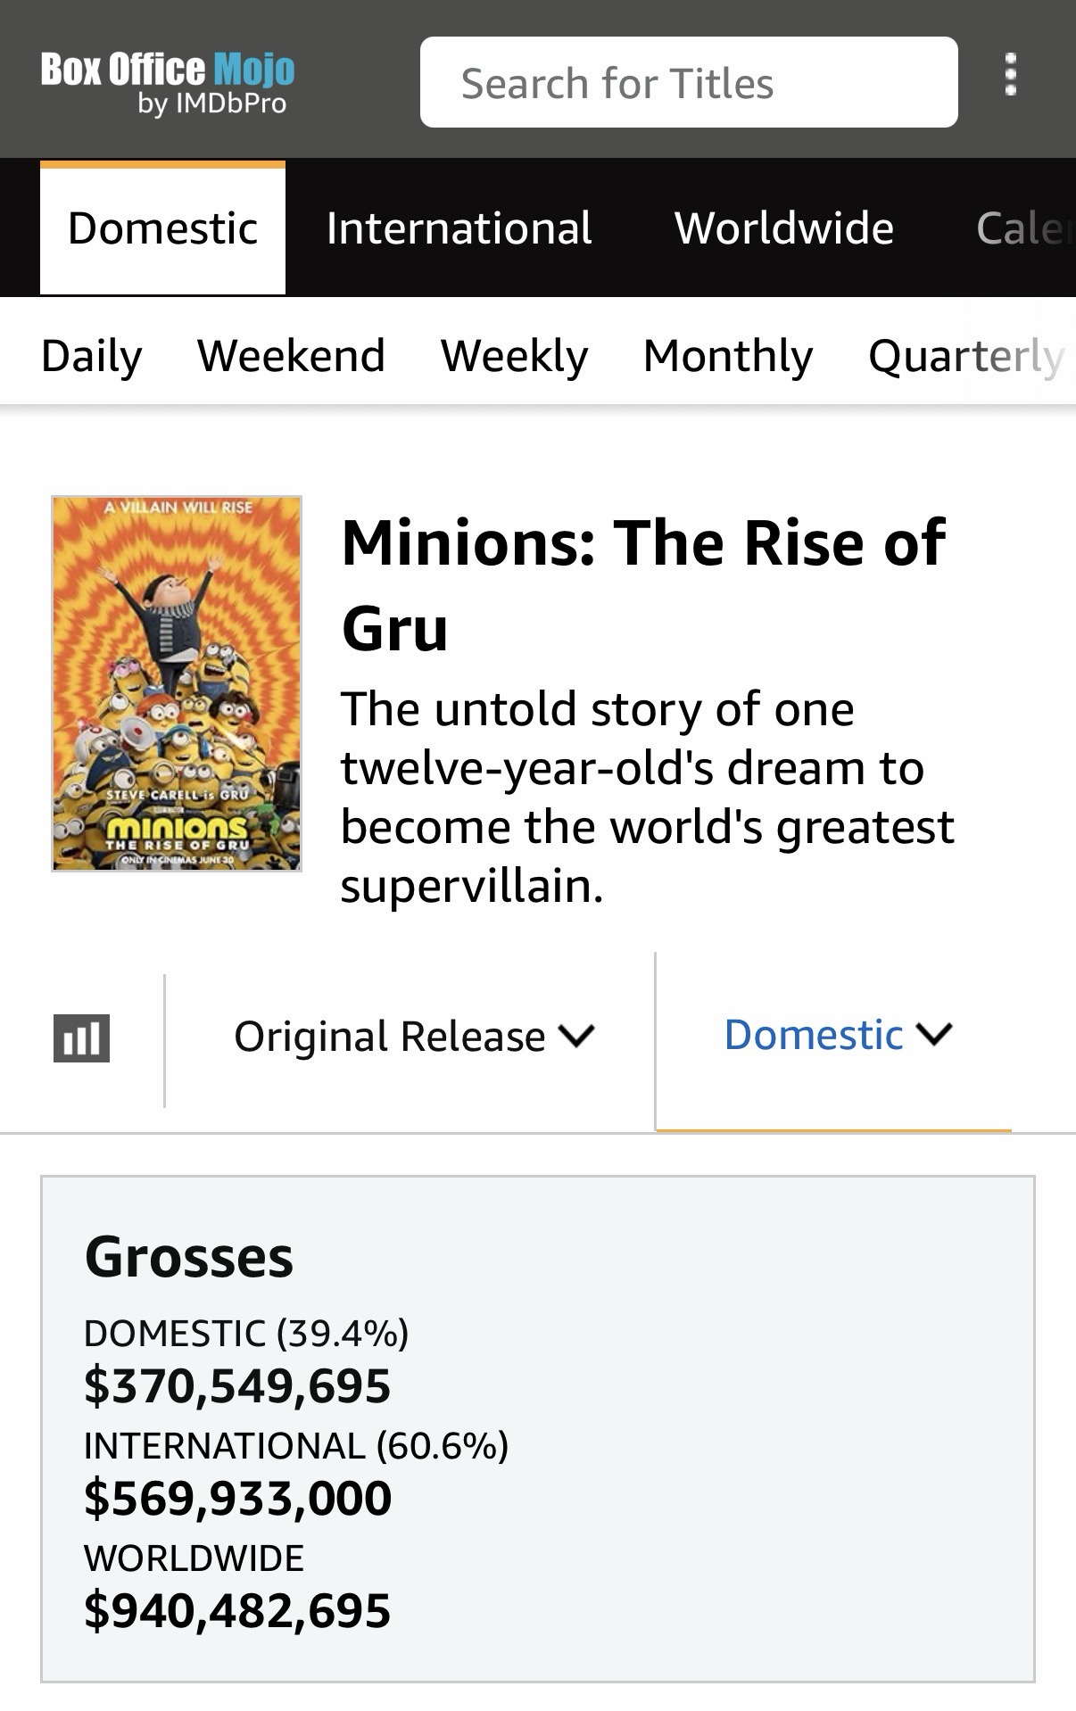This screenshot has width=1076, height=1711.
Task: Click the Minions: The Rise of Gru title
Action: (x=642, y=584)
